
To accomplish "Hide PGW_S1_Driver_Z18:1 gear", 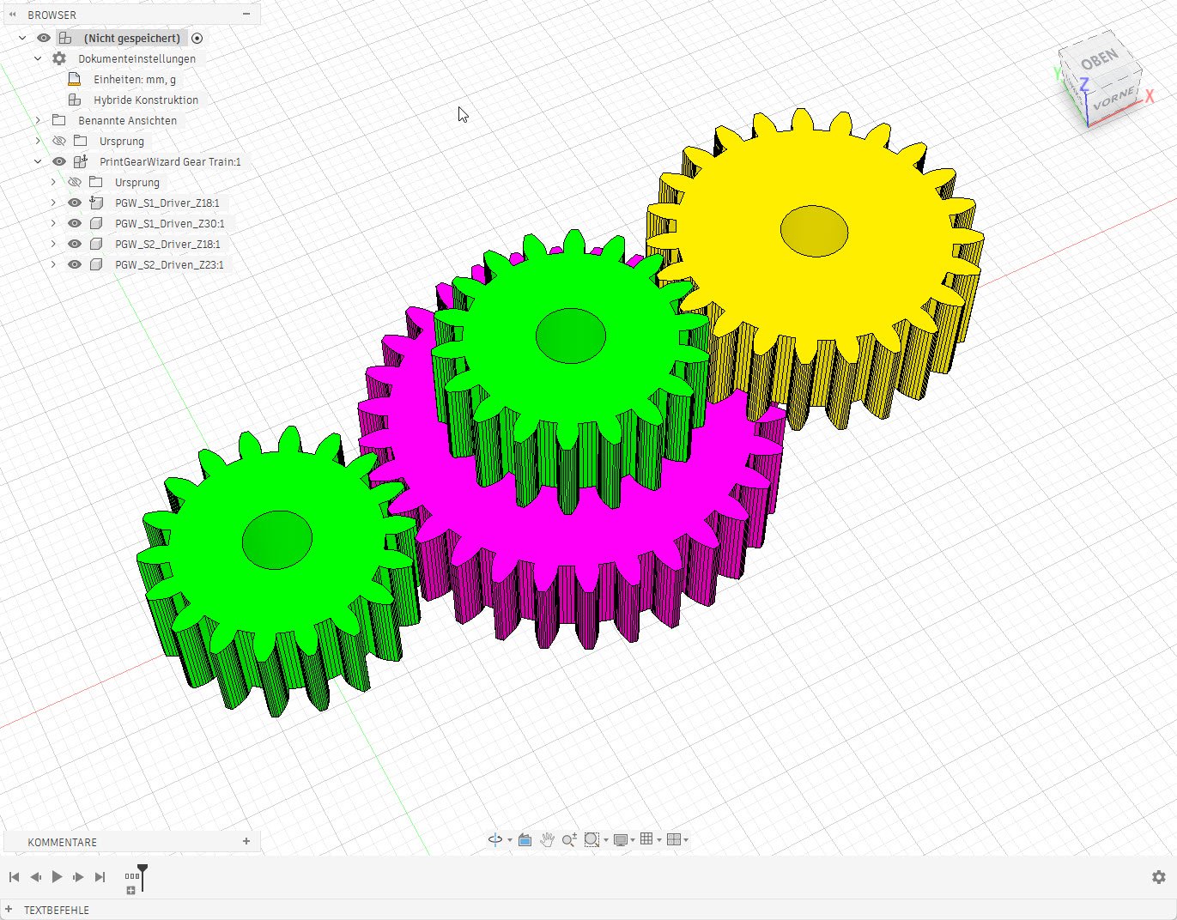I will click(75, 203).
